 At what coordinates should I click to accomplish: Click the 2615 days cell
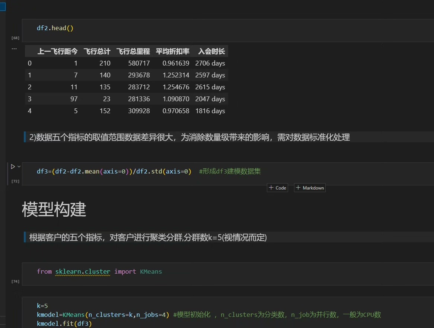(x=210, y=87)
